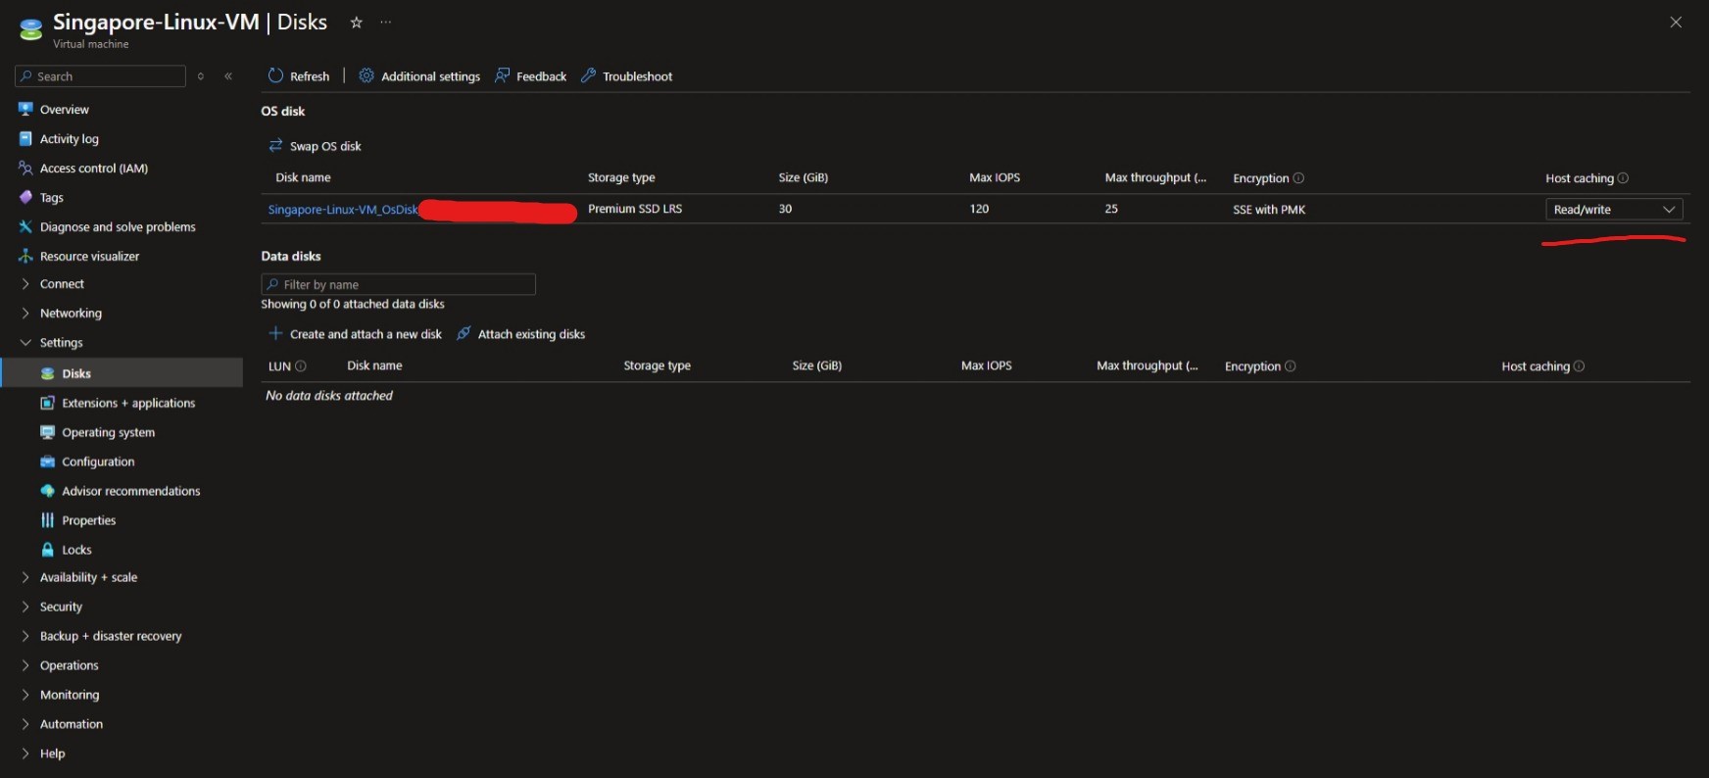The image size is (1709, 778).
Task: Click the Host caching info icon for OS disk
Action: pyautogui.click(x=1623, y=178)
